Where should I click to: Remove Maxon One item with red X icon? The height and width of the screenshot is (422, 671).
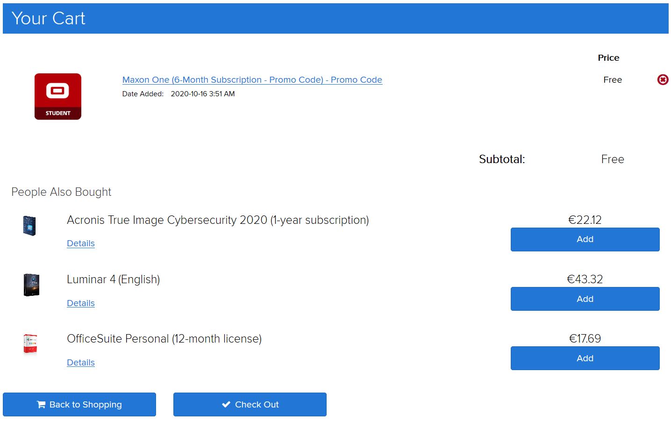click(662, 80)
